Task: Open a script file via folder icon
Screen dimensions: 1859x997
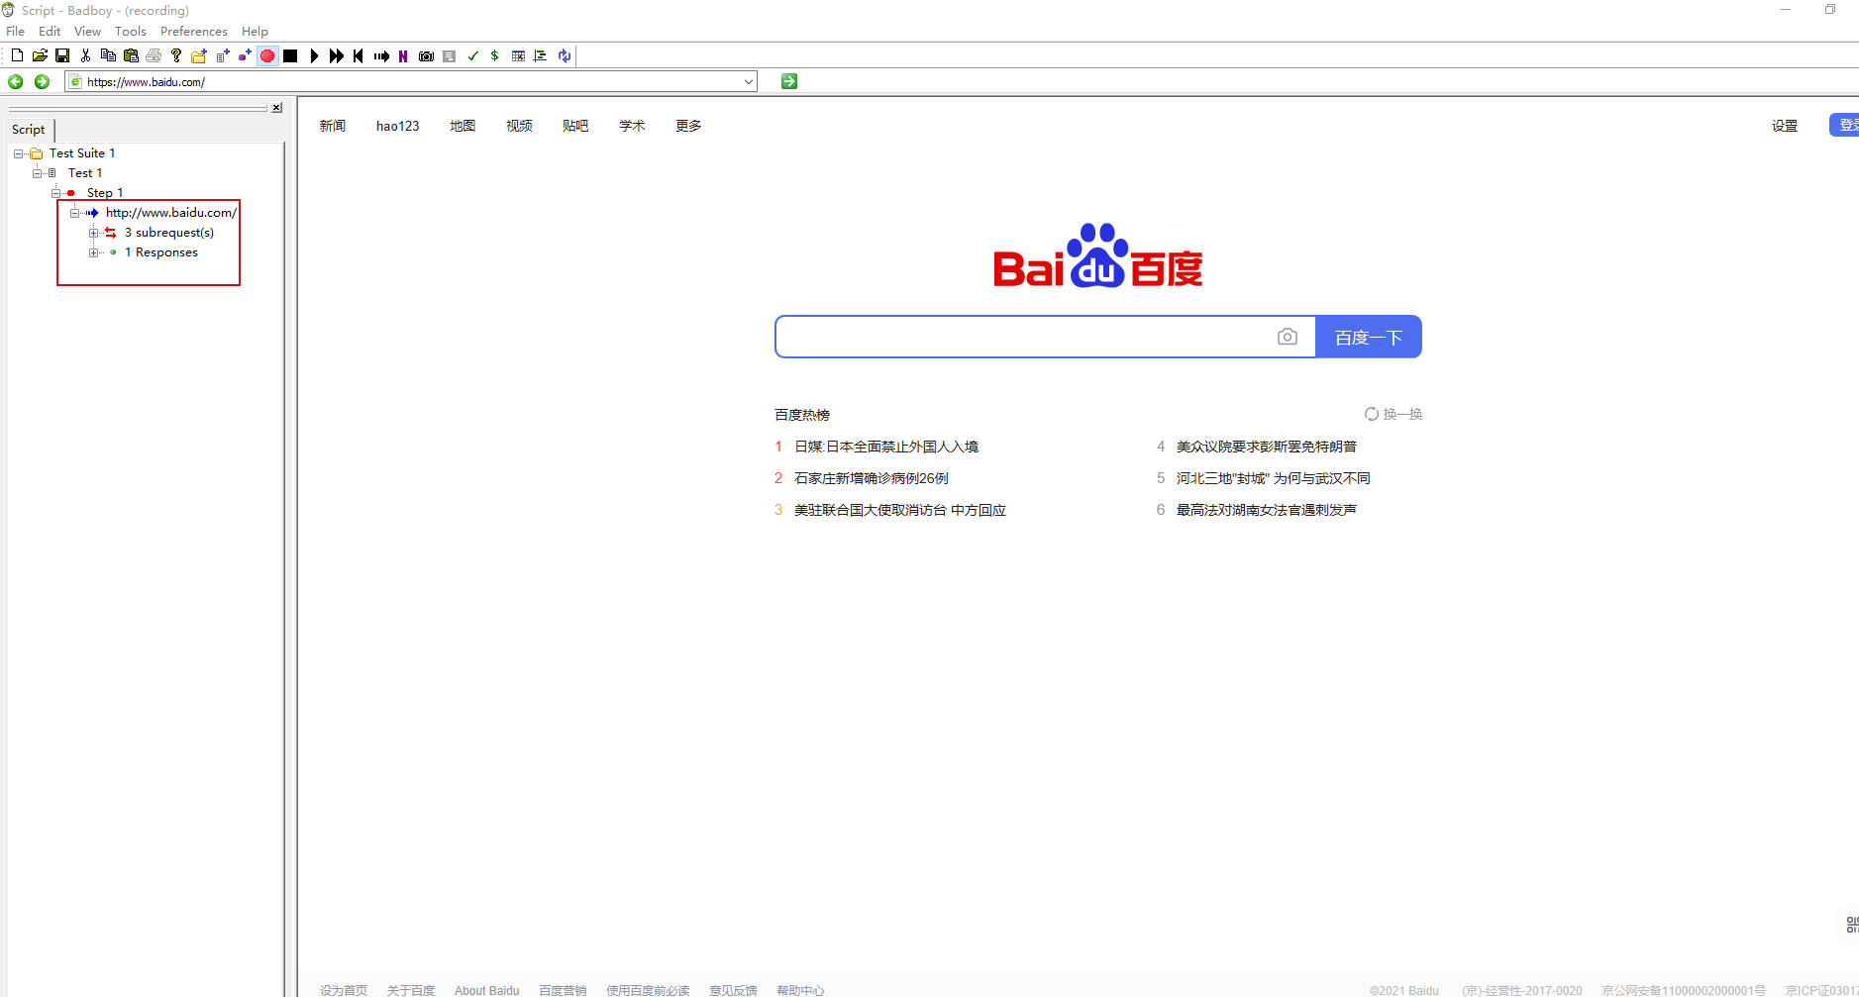Action: point(40,55)
